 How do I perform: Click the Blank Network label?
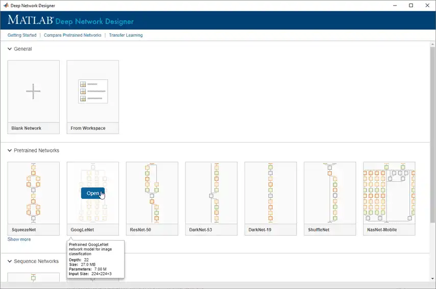27,128
